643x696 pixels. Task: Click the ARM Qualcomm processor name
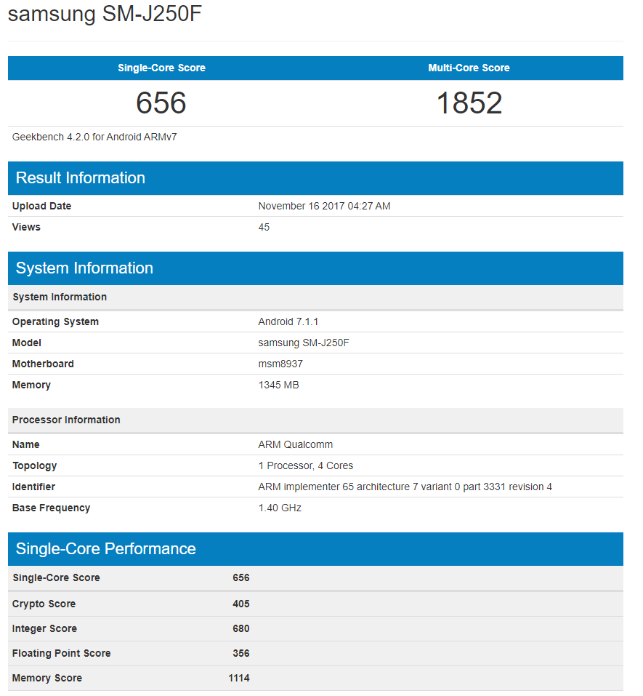(295, 445)
